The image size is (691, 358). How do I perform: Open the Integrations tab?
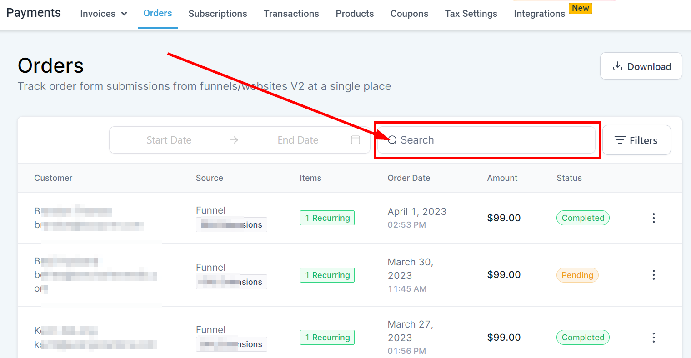(539, 14)
